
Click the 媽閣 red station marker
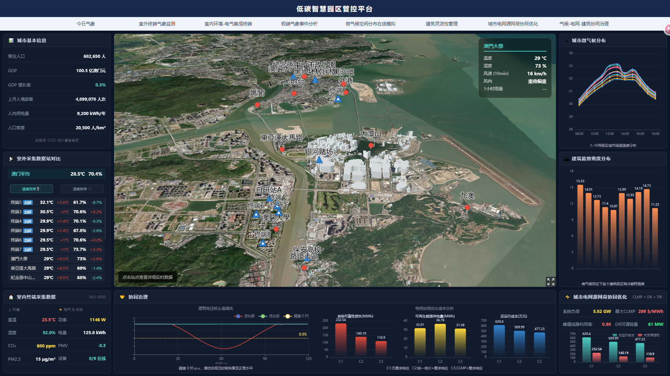click(x=257, y=105)
